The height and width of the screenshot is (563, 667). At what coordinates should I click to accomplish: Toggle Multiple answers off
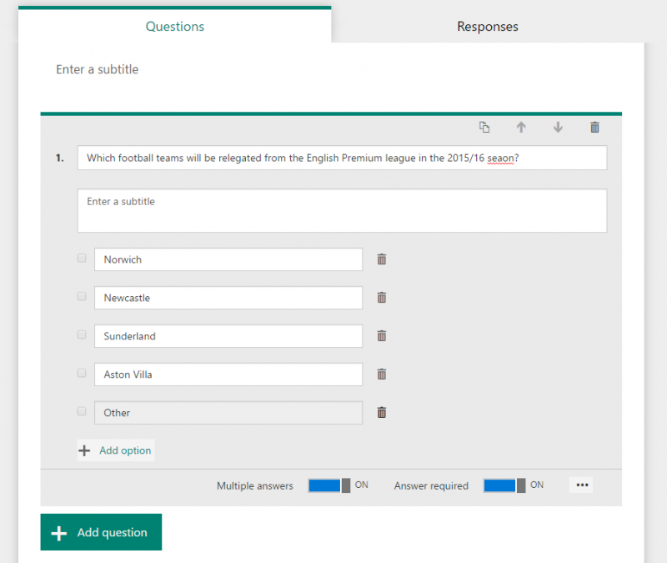[x=331, y=485]
